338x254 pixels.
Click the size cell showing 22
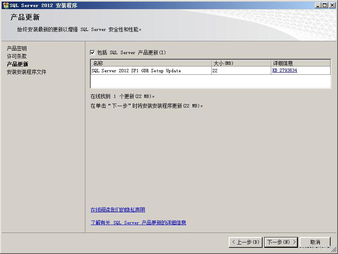tap(241, 71)
